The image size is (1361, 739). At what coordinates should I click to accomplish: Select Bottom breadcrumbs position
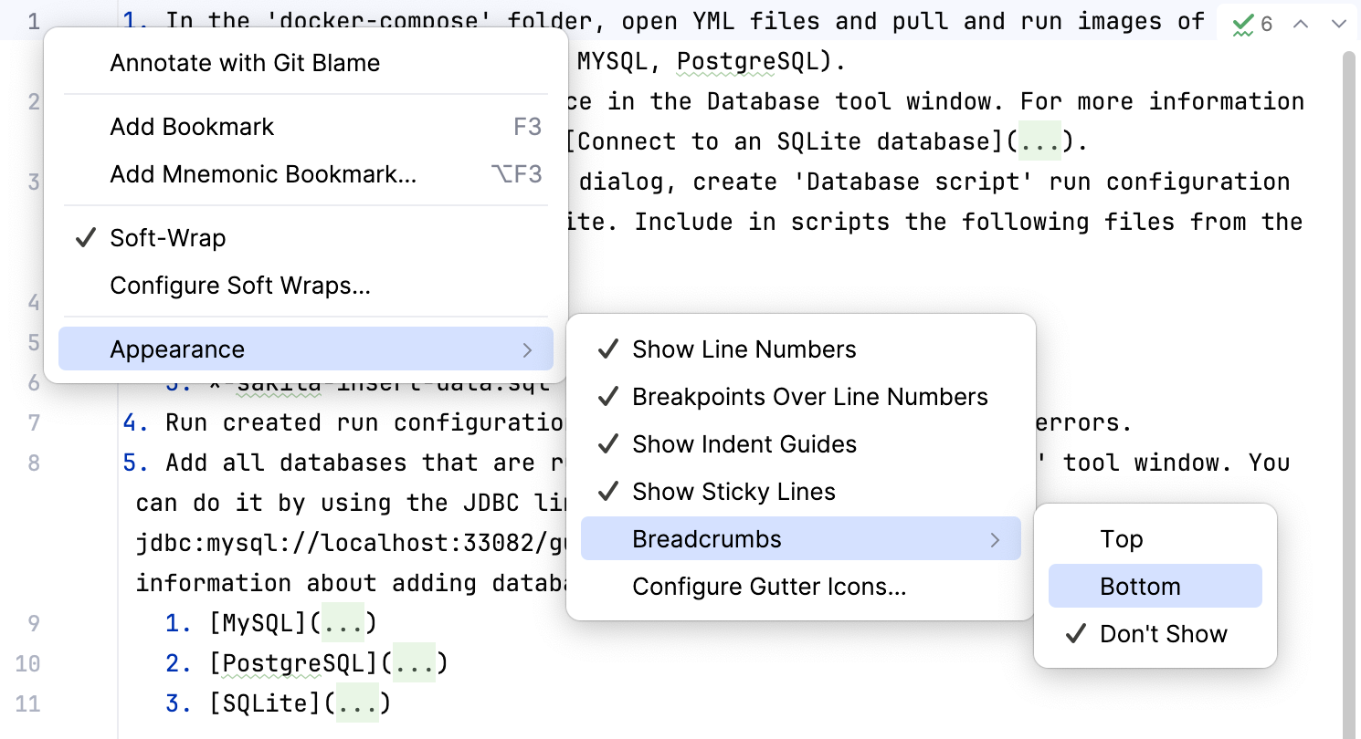point(1141,586)
